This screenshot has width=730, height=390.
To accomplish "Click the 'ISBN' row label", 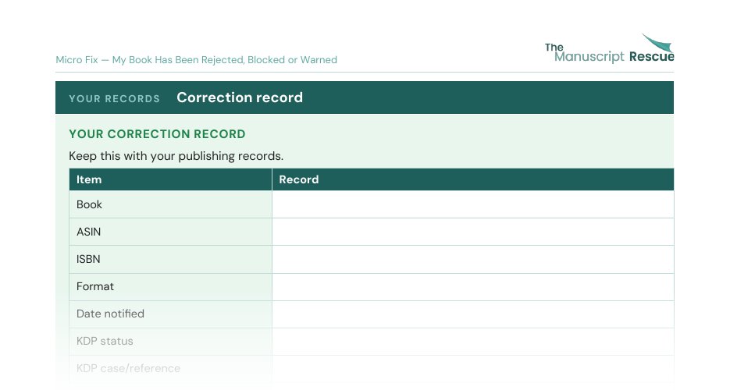I will click(x=88, y=259).
